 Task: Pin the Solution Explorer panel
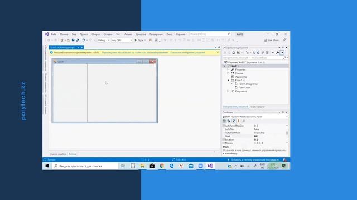pos(283,48)
